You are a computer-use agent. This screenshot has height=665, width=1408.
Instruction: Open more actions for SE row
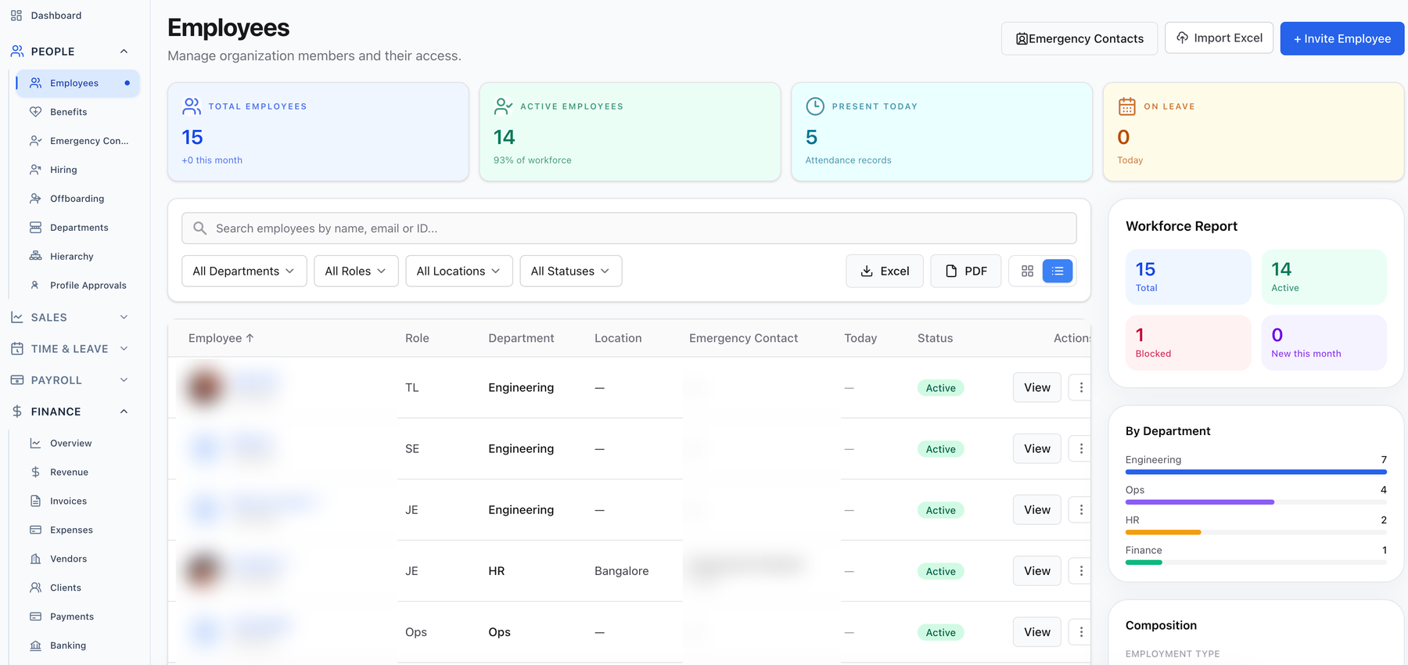(1081, 448)
